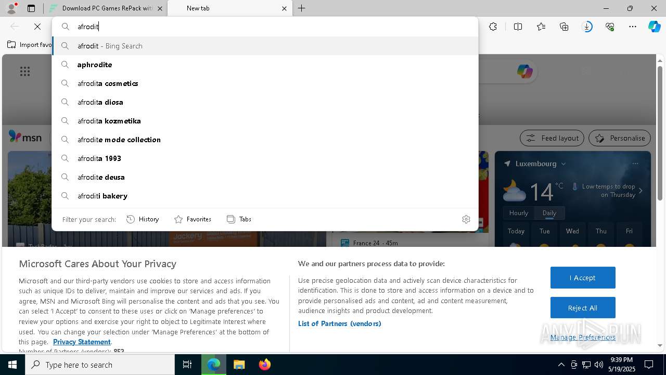This screenshot has width=666, height=375.
Task: Click the MSN logo
Action: click(25, 137)
